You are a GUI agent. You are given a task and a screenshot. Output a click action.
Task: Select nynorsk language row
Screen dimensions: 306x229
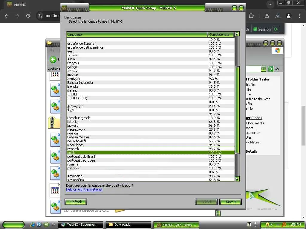[x=151, y=149]
